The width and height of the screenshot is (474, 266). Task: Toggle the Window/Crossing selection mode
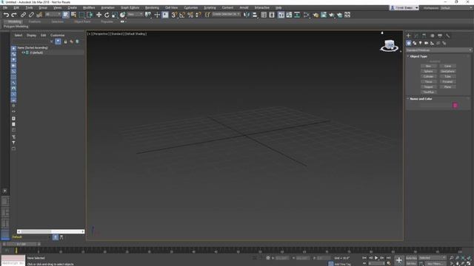(90, 15)
